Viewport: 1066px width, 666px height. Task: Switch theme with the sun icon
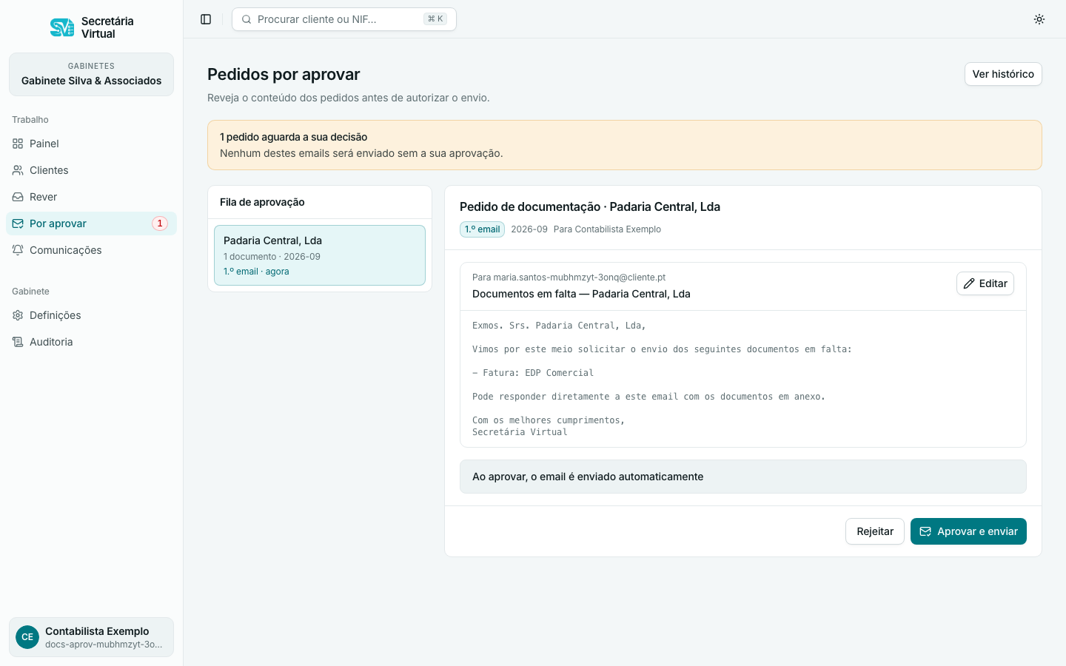pos(1039,19)
